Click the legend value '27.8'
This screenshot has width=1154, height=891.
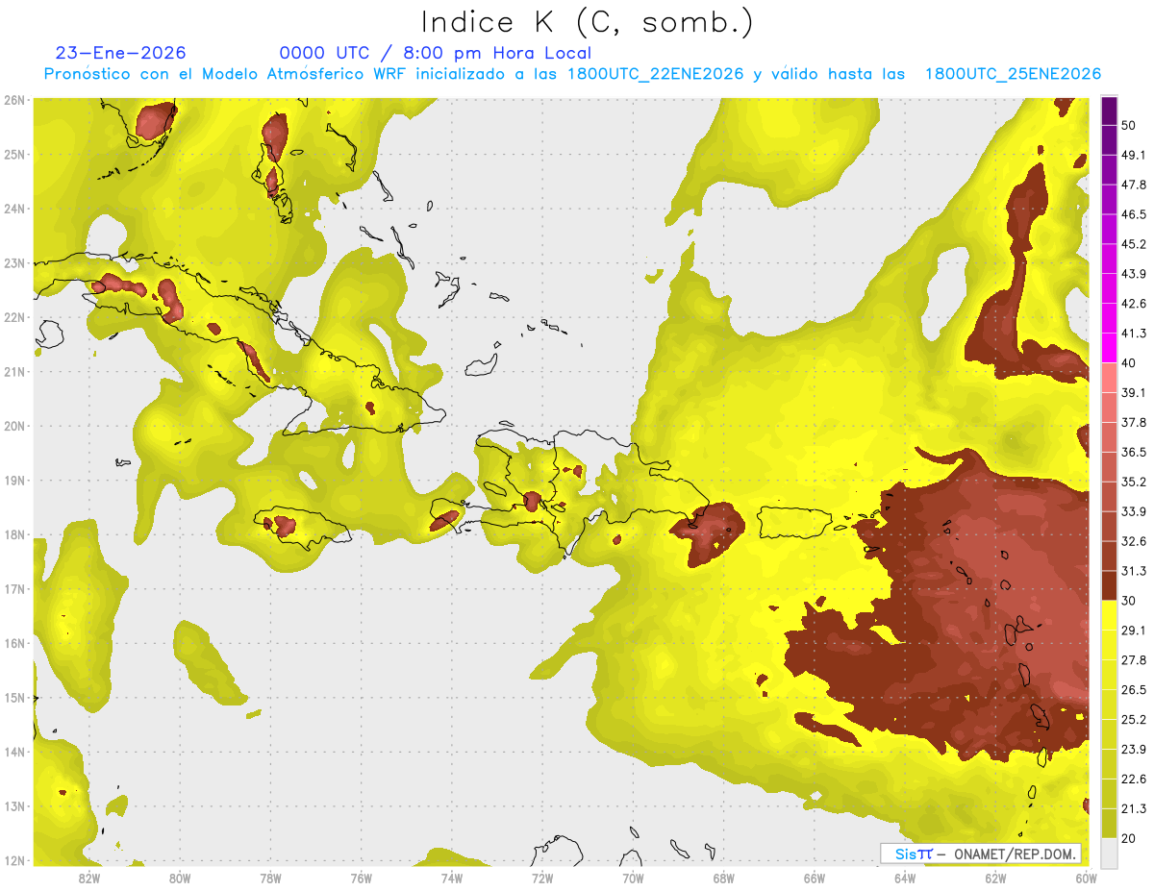click(x=1133, y=660)
